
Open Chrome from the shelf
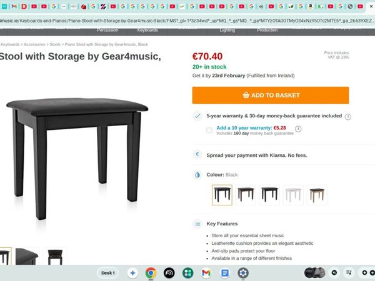(151, 273)
